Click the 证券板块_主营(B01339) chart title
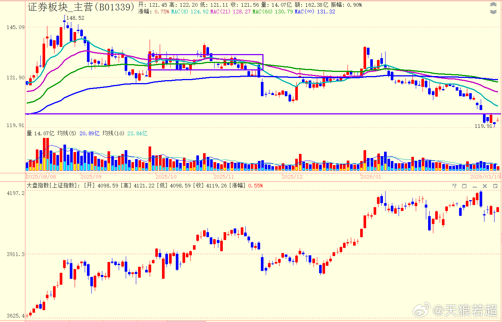502x322 pixels. (81, 7)
